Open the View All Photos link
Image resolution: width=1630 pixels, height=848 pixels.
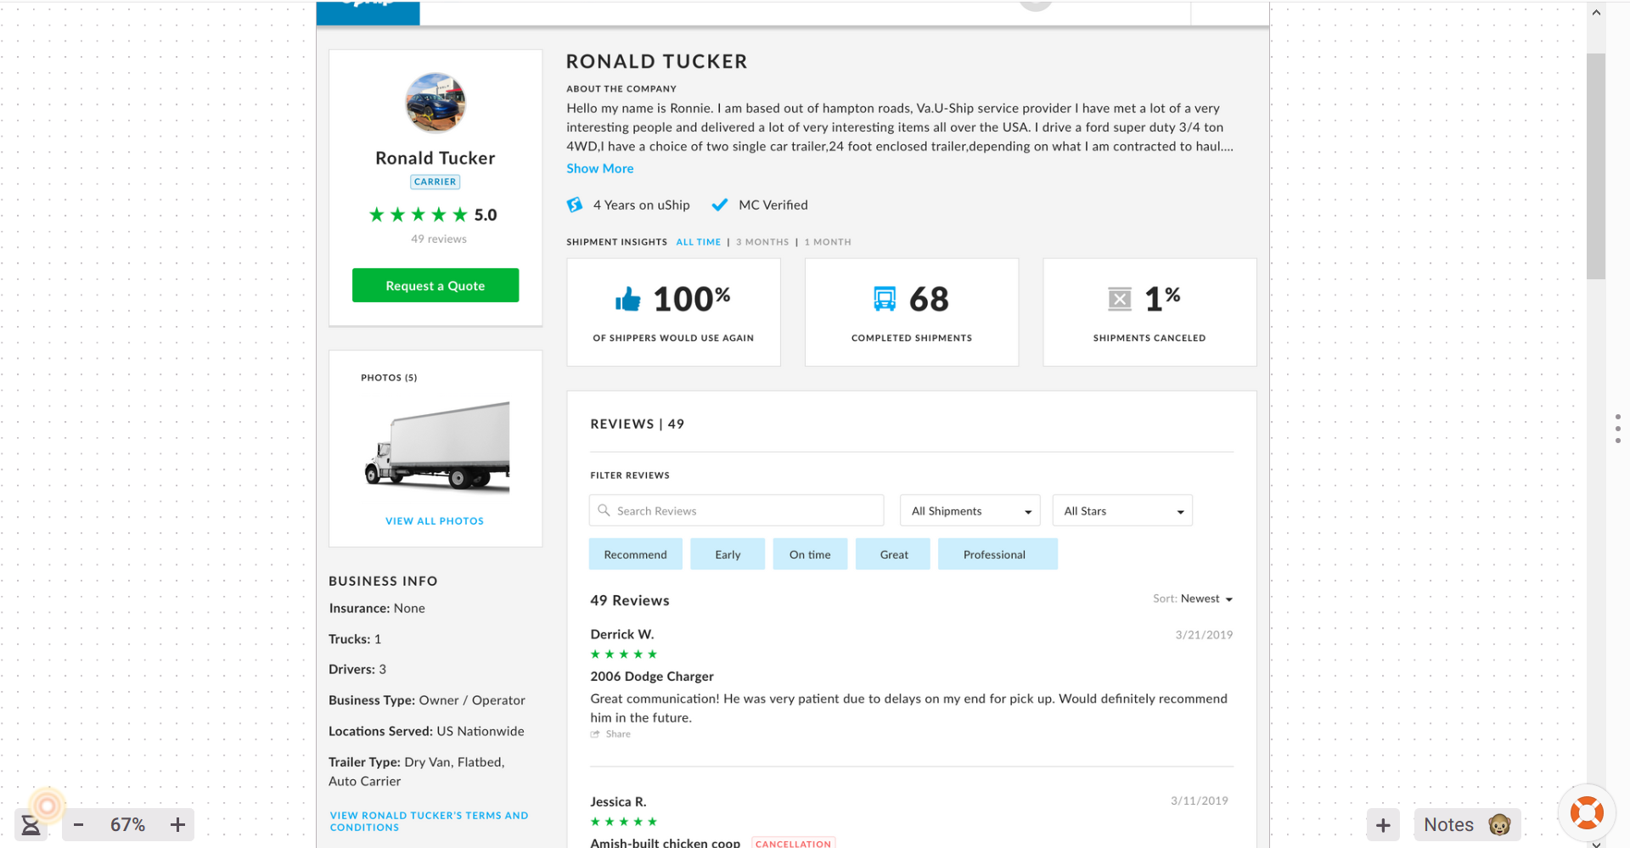click(434, 520)
